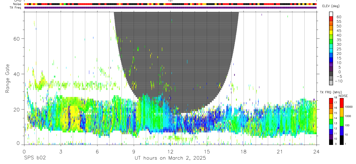The width and height of the screenshot is (356, 164).
Task: Click the "CPID" row label at top left
Action: point(18,1)
